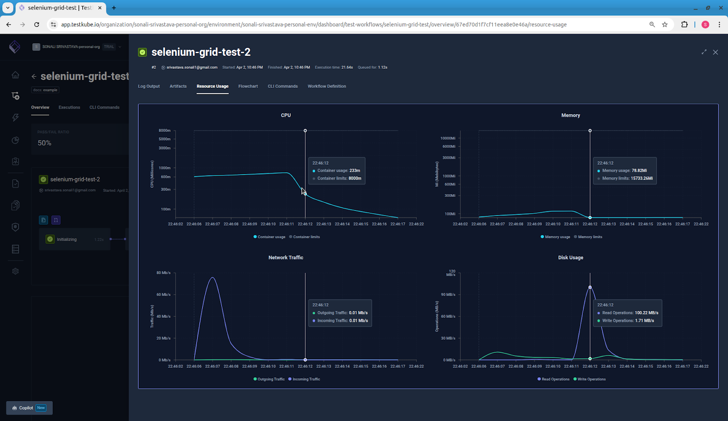The width and height of the screenshot is (728, 421).
Task: Click the Initializing step card
Action: pos(75,239)
